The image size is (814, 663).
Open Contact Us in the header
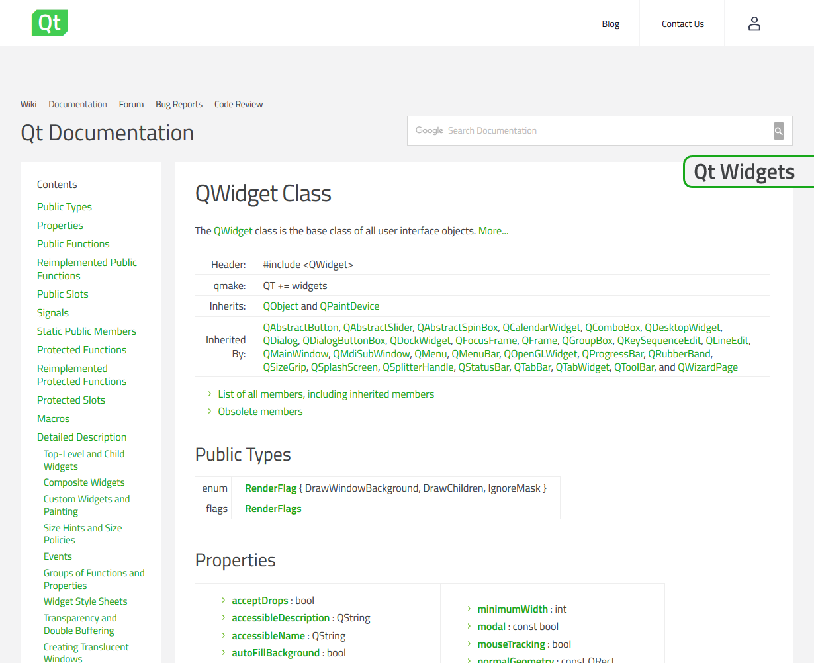682,24
